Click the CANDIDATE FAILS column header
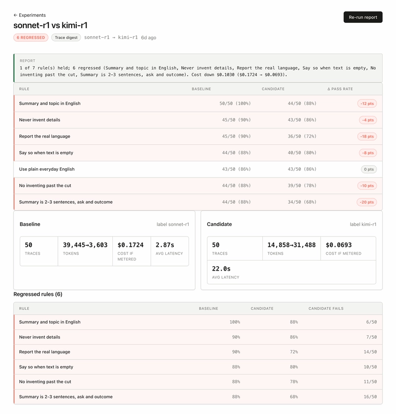Screen dimensions: 396x414 (x=326, y=308)
